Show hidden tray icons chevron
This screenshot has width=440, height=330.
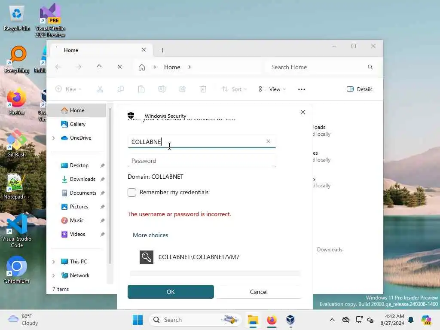click(x=332, y=320)
